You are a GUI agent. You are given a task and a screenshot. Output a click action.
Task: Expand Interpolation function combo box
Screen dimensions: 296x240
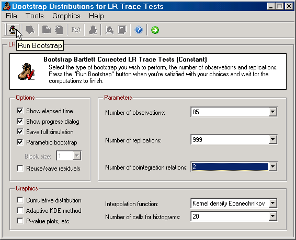(x=273, y=203)
